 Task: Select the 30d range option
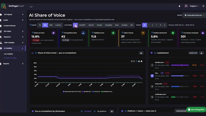[x=45, y=25]
